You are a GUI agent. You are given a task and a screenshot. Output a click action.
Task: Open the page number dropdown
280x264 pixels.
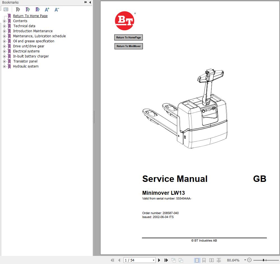pos(153,260)
